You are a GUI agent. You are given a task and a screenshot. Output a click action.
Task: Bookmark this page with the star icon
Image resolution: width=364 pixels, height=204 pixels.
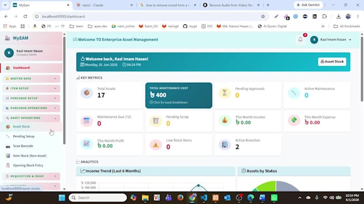[263, 17]
